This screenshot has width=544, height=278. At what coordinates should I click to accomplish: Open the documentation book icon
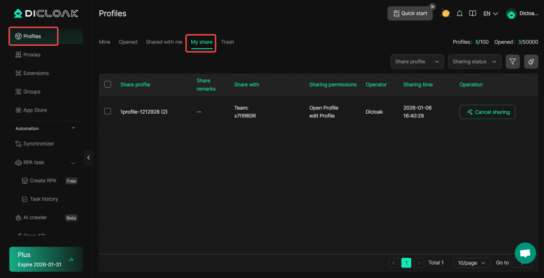coord(472,13)
